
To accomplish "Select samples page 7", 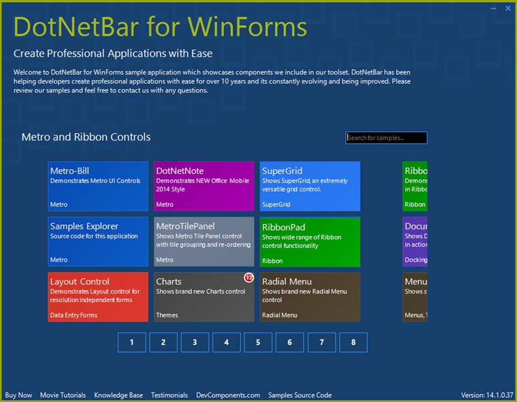I will (322, 342).
